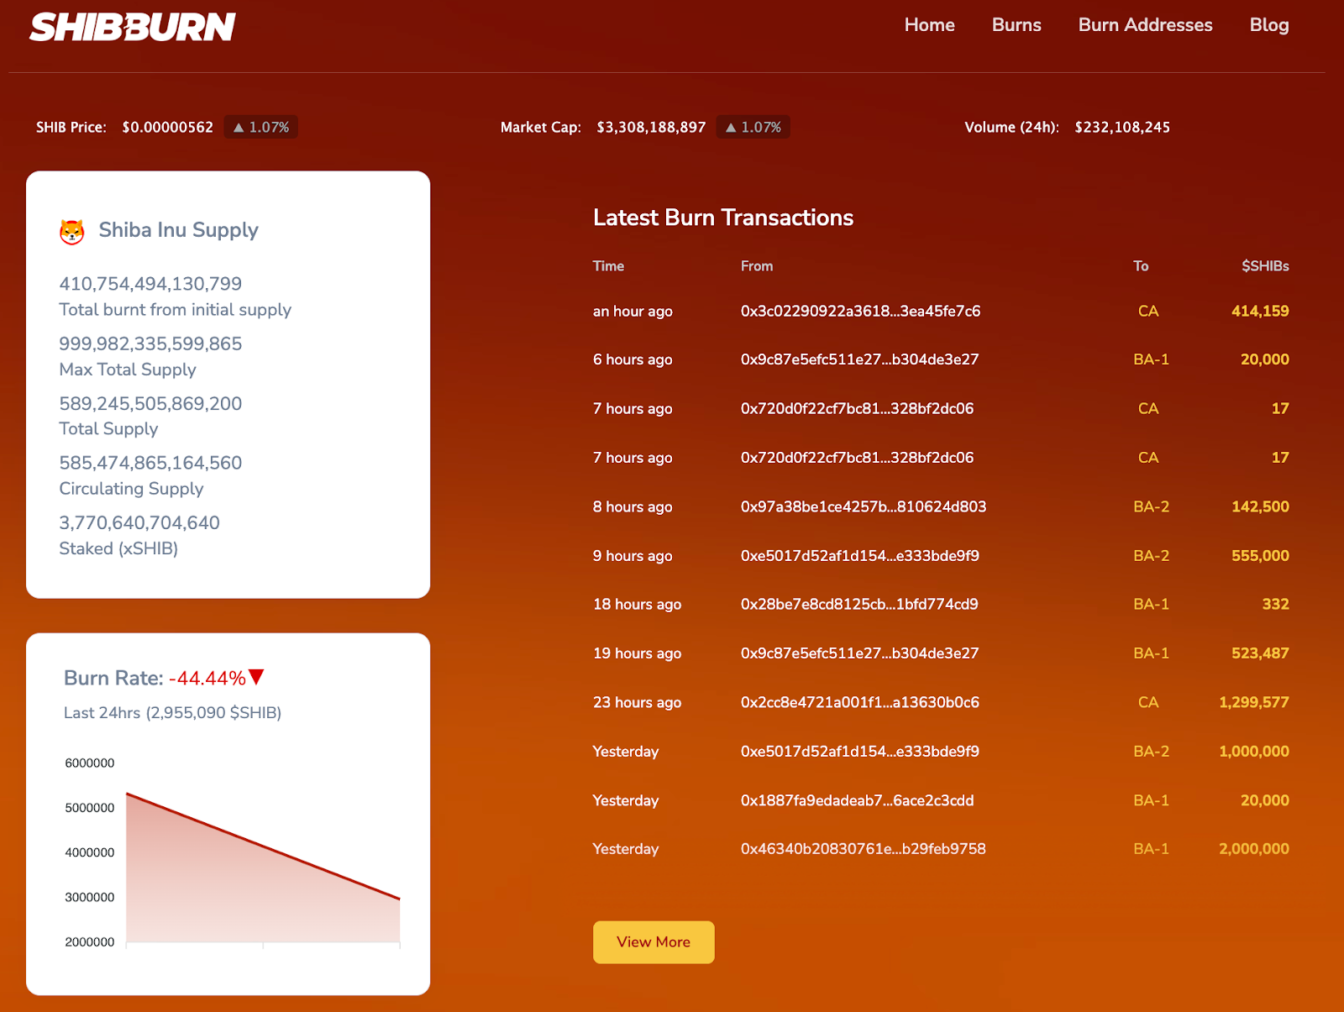Click the green up-arrow in SHIB Price badge

238,127
